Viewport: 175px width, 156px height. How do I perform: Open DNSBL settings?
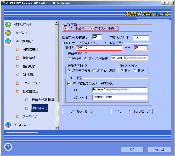pyautogui.click(x=29, y=75)
